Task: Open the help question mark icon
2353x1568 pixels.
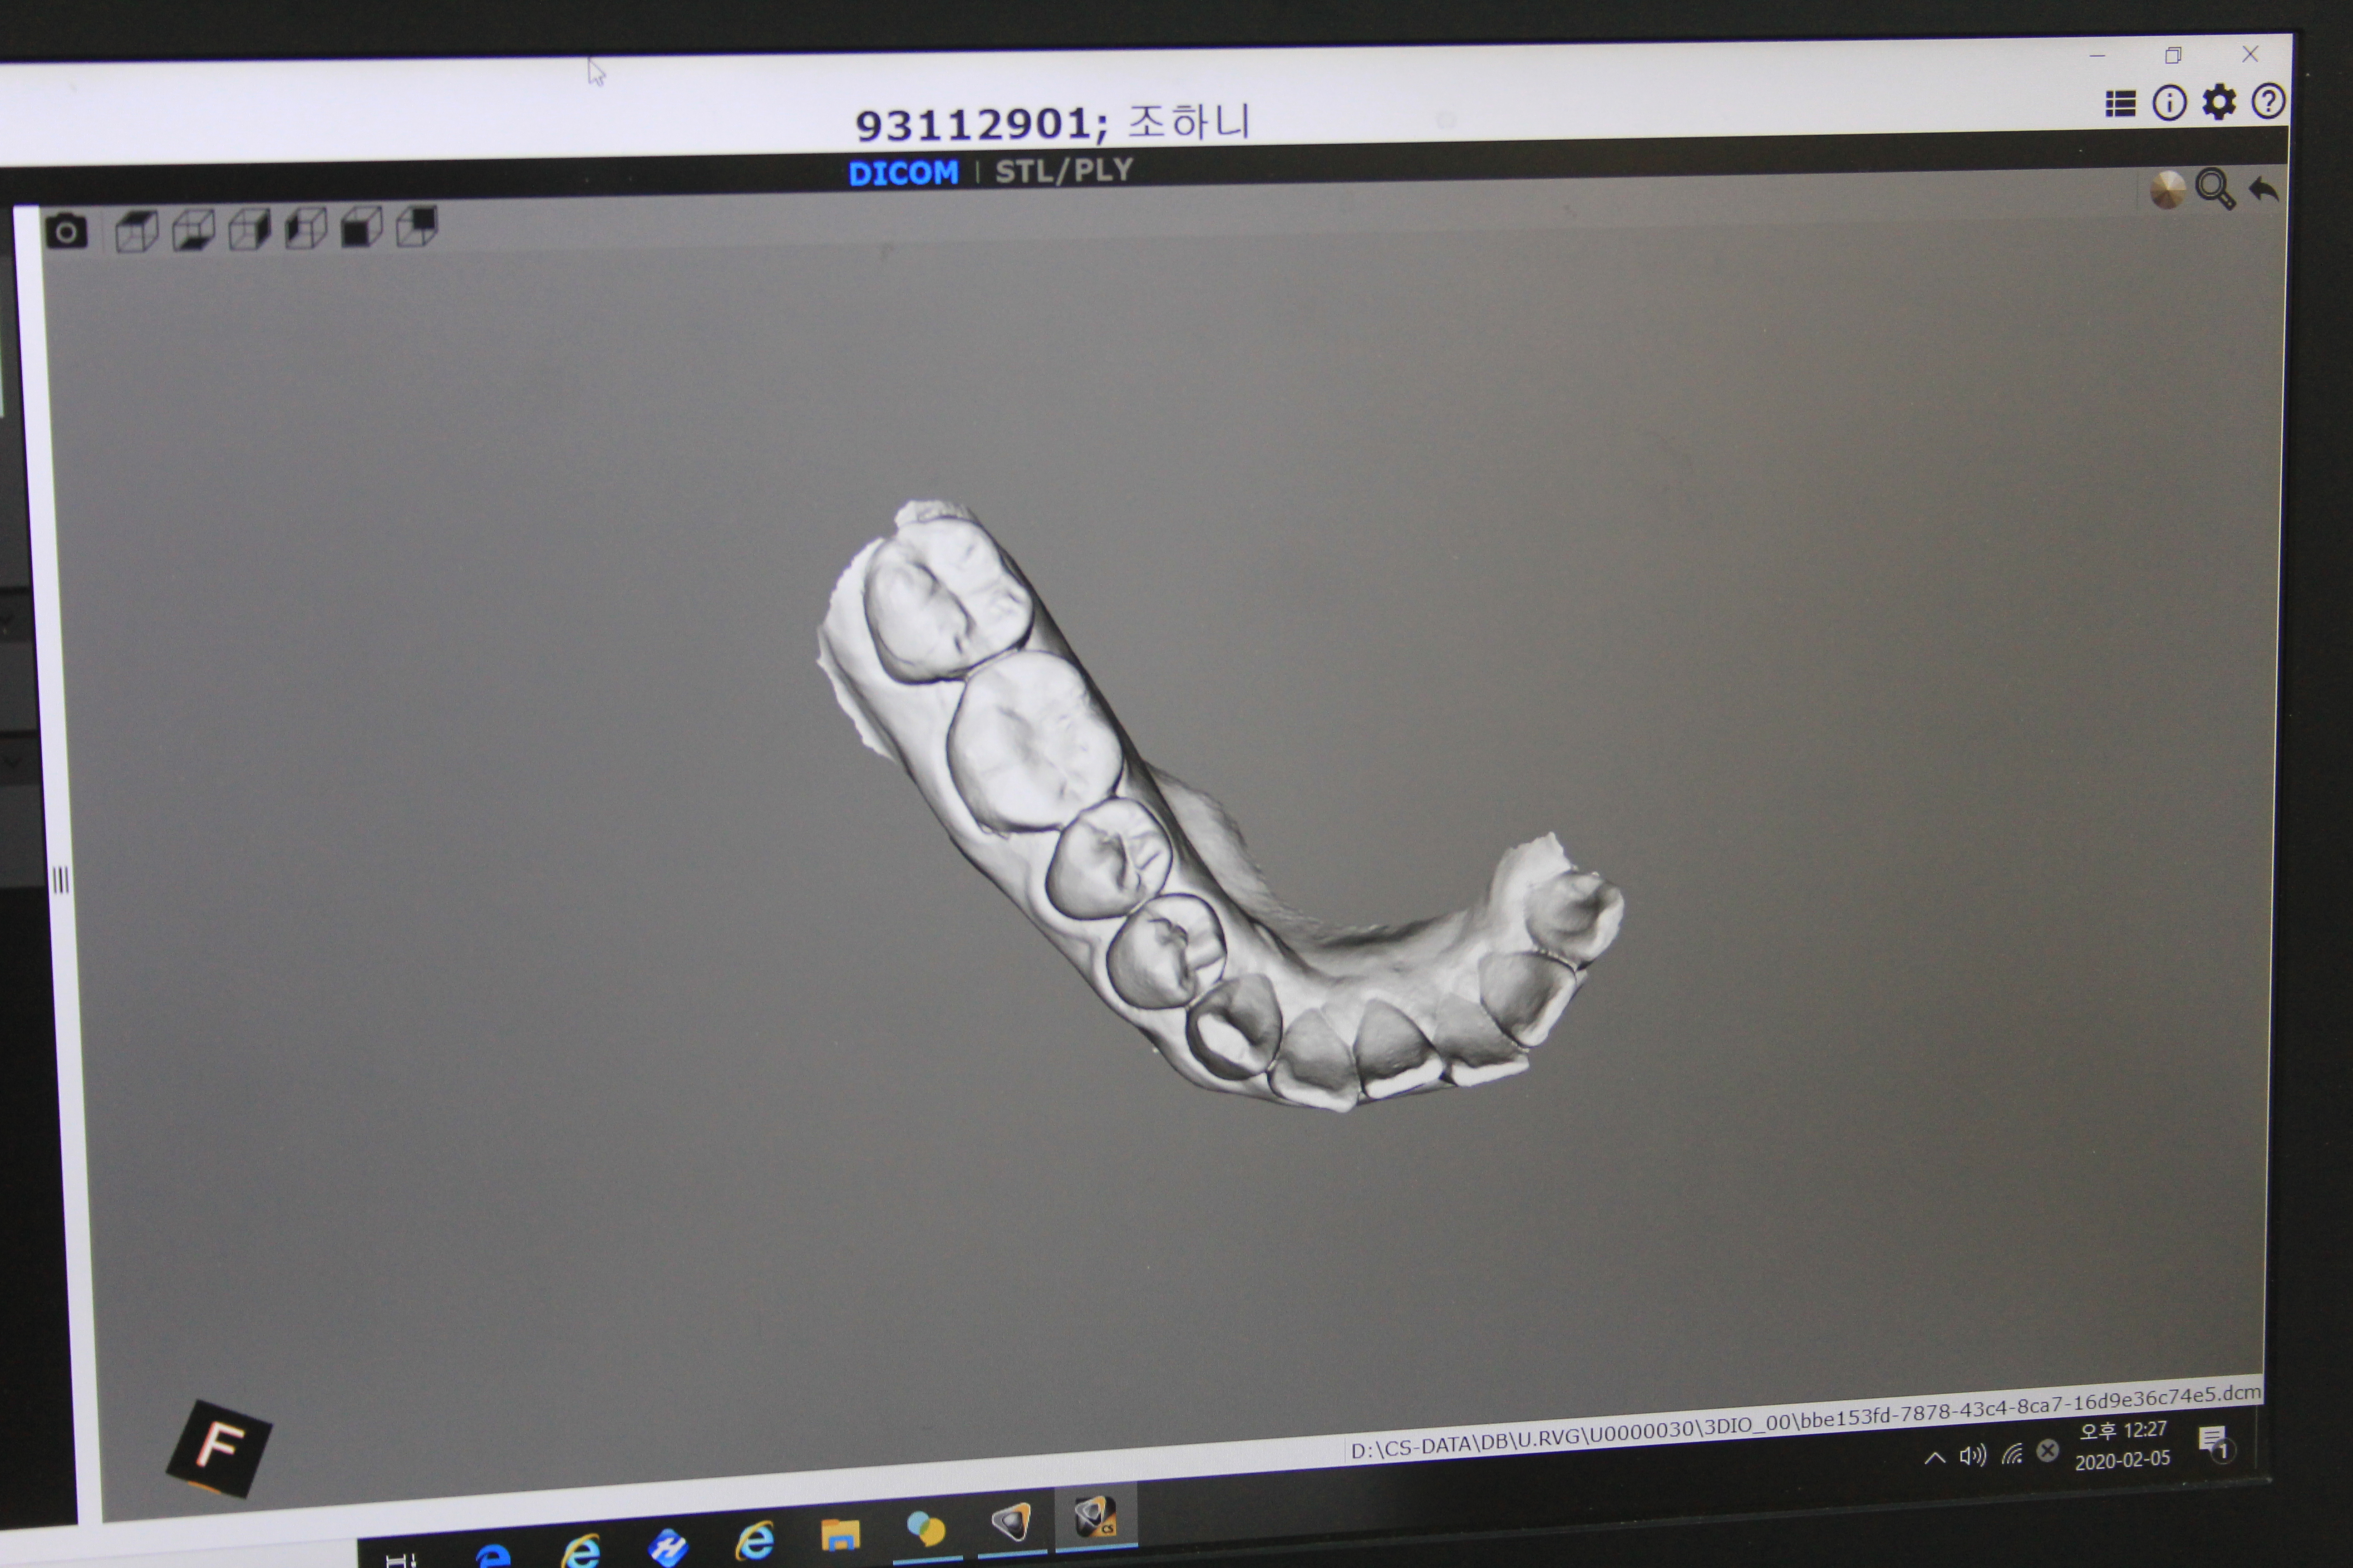Action: 2268,101
